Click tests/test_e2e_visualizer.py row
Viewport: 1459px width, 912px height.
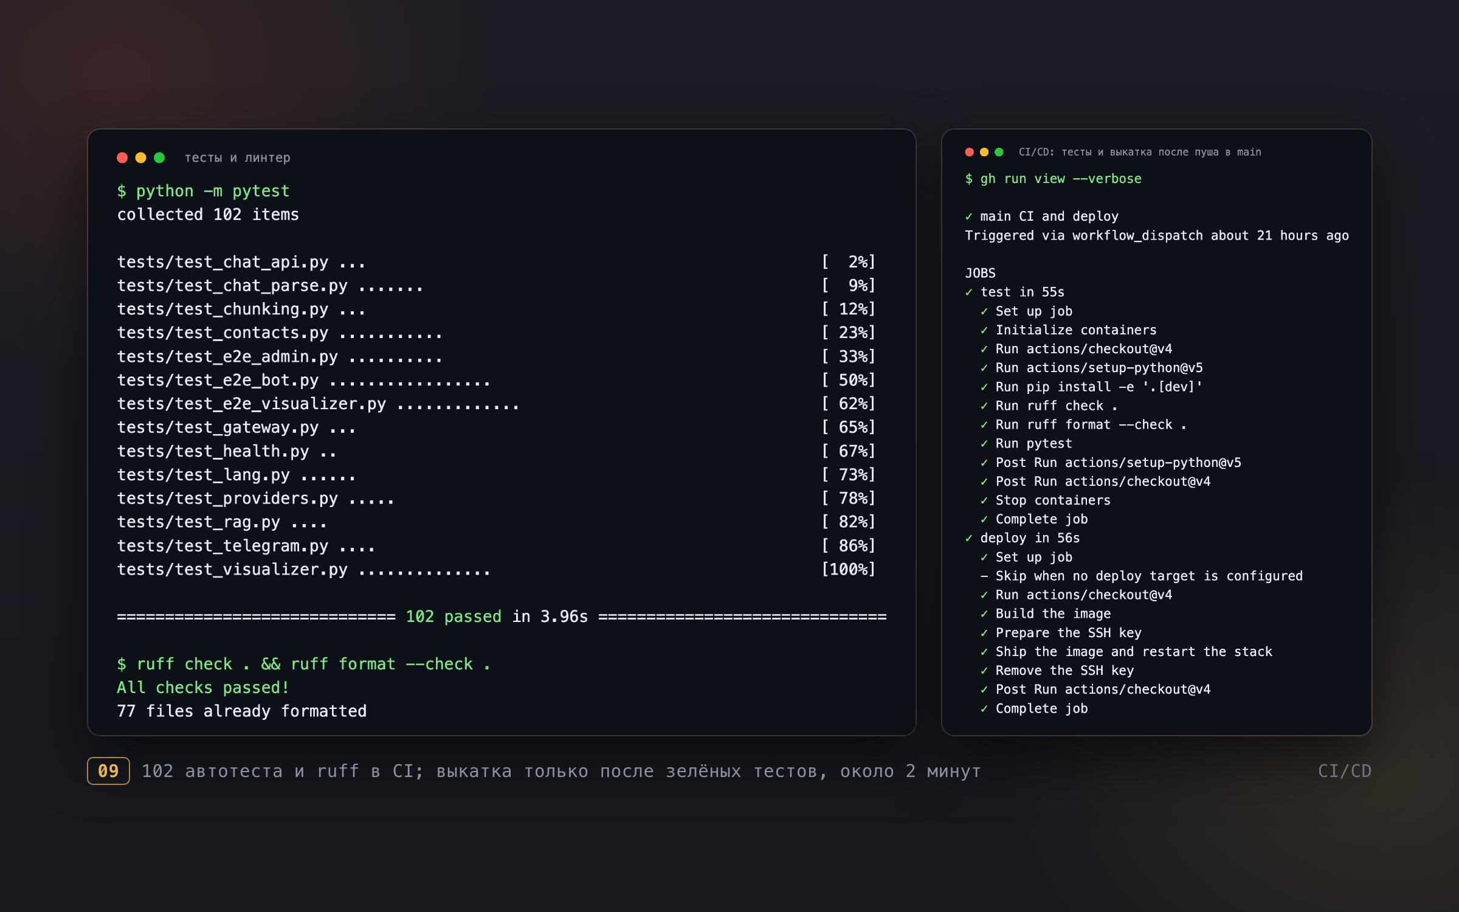[496, 404]
